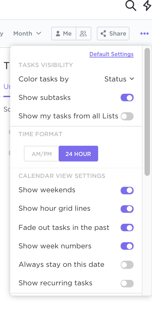The height and width of the screenshot is (312, 152).
Task: Click the lightning bolt quick actions icon
Action: 147,5
